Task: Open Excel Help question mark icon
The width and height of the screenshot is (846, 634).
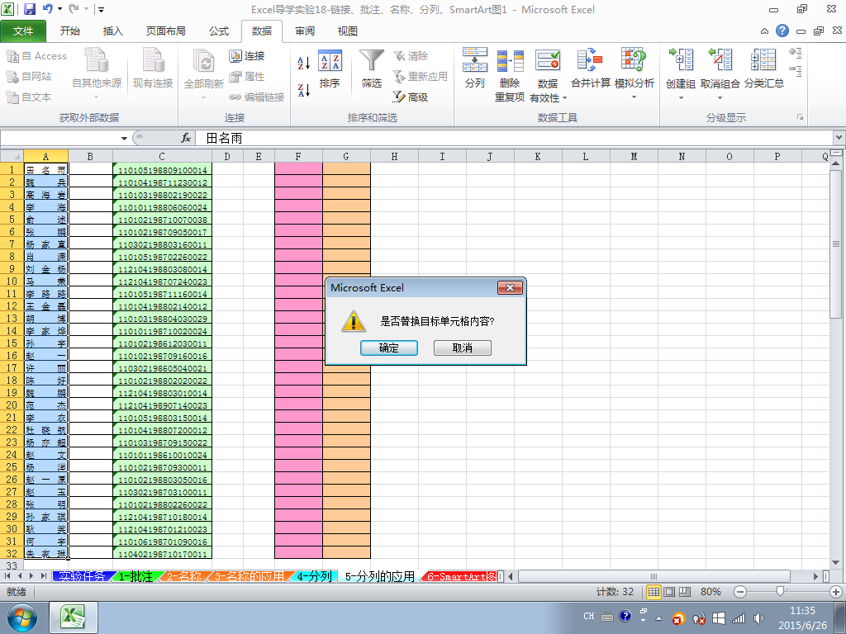Action: 782,31
